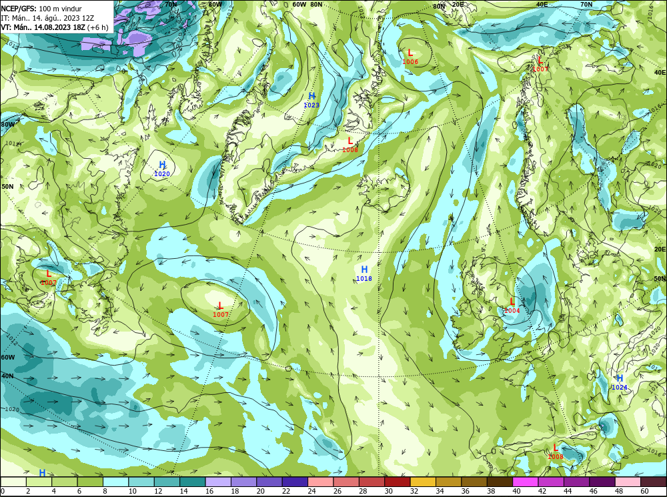667x497 pixels.
Task: Click the legend value '30'
Action: tap(388, 491)
